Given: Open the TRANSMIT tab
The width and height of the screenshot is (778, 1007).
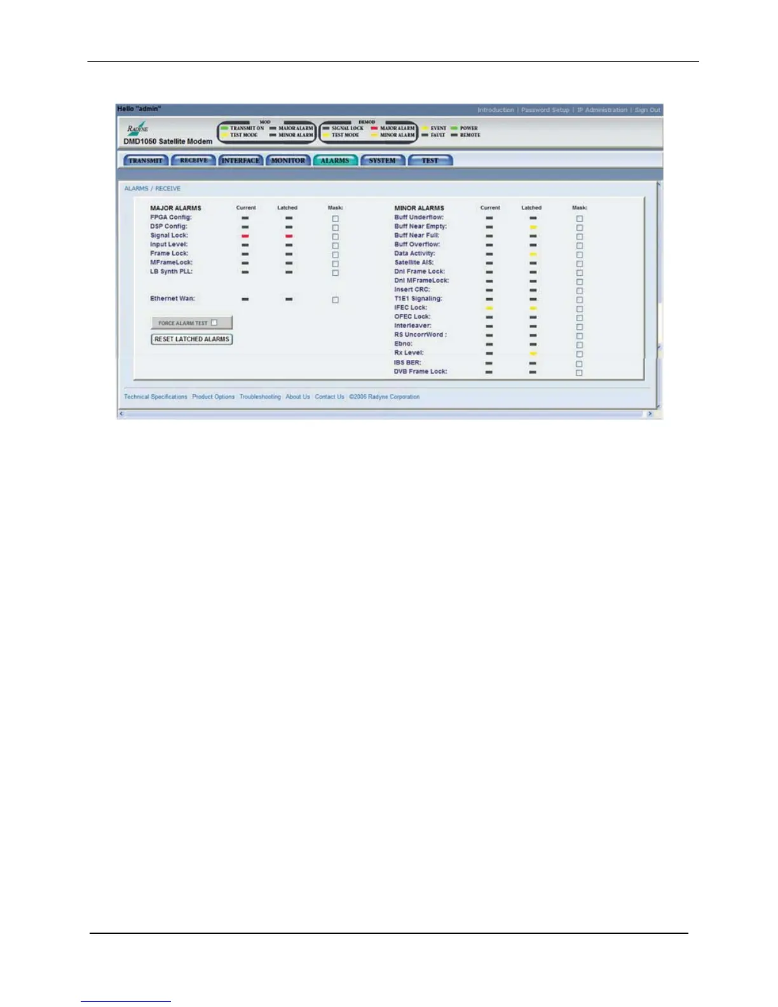Looking at the screenshot, I should tap(146, 160).
